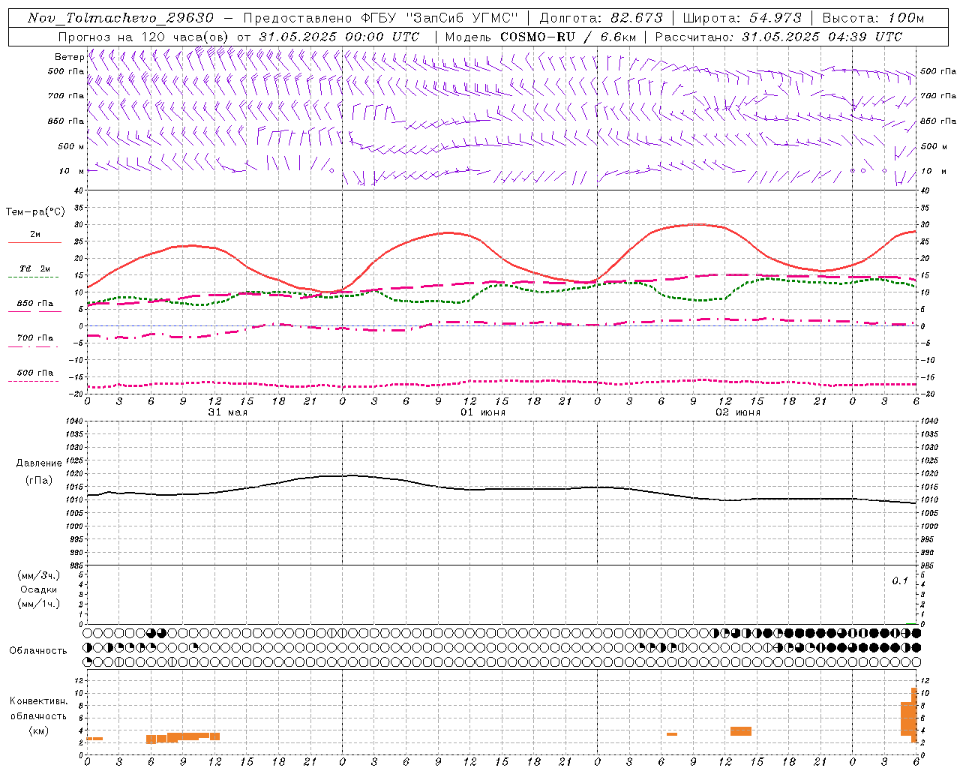
Task: Select the 01 июня date label
Action: coord(483,412)
